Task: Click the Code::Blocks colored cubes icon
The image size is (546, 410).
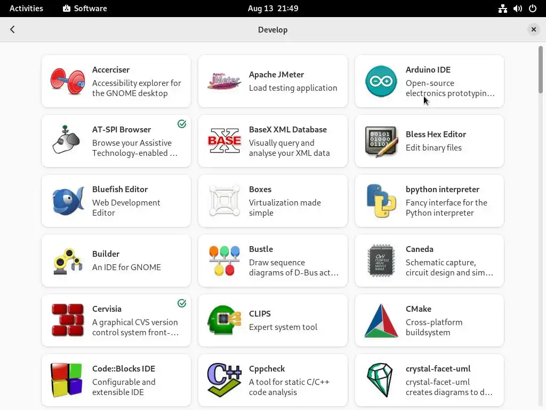Action: pyautogui.click(x=67, y=380)
